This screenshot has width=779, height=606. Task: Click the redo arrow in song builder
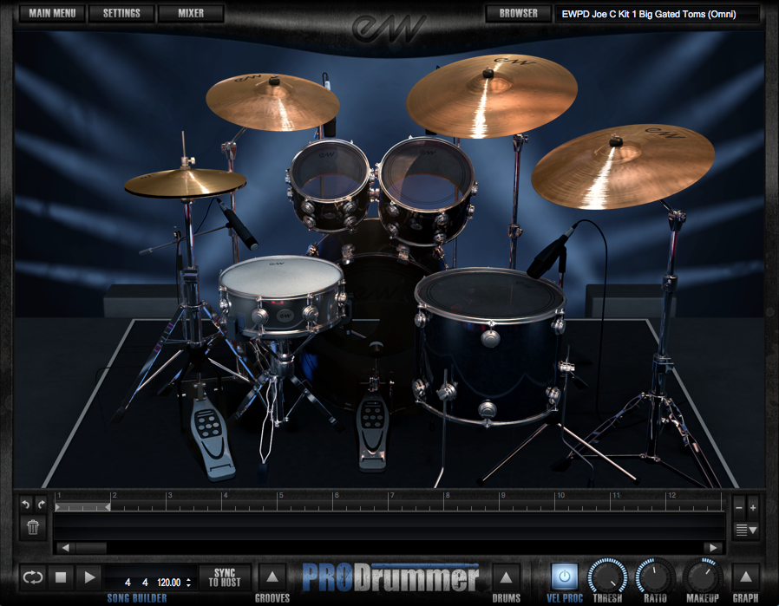(x=40, y=504)
